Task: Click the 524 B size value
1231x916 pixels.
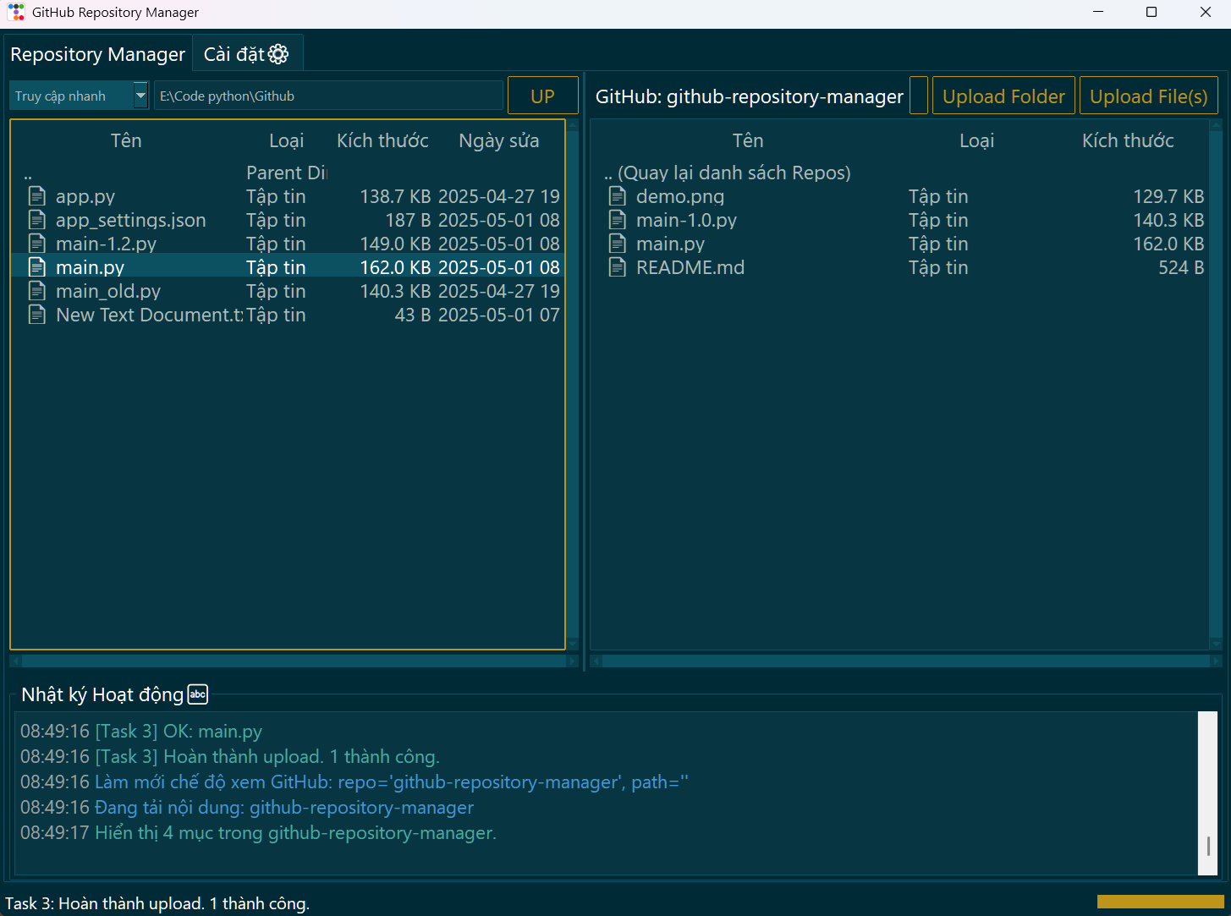Action: [x=1181, y=267]
